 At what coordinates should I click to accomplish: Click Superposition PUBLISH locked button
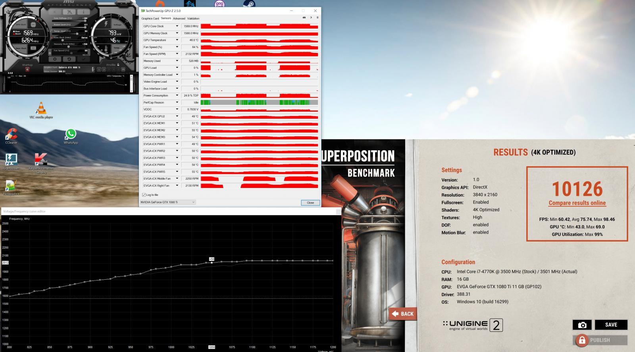click(600, 340)
